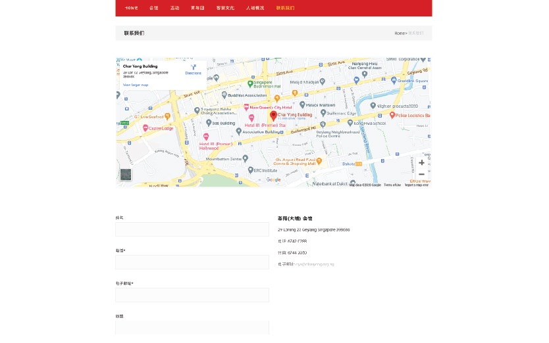549x343 pixels.
Task: Click the red Char Yong Building pin
Action: point(274,116)
